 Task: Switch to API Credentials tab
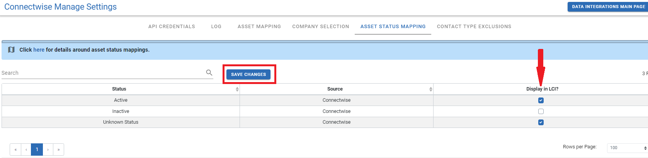click(172, 27)
